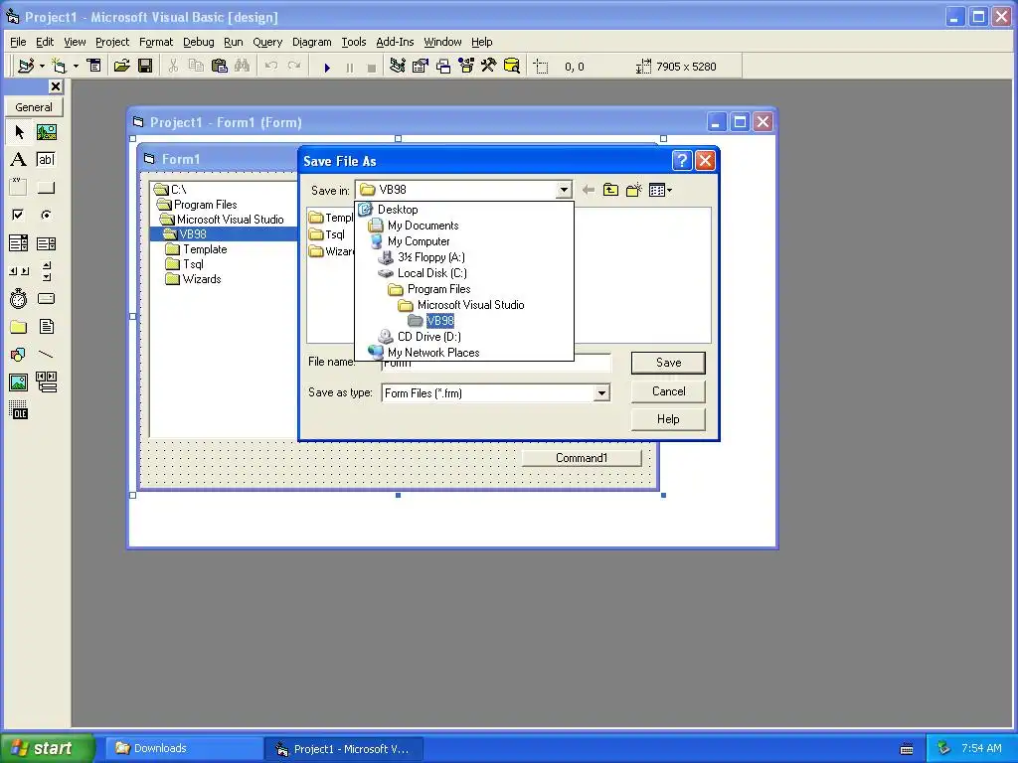Select the horizontal scrollbar tool in toolbox
This screenshot has height=763, width=1018.
(x=19, y=271)
